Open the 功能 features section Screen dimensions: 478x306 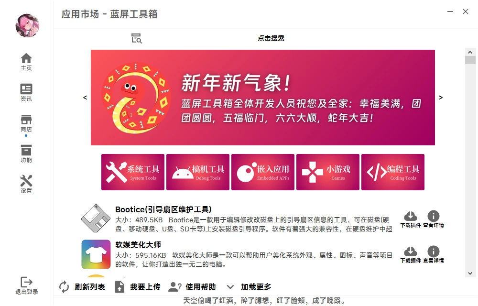[x=26, y=153]
